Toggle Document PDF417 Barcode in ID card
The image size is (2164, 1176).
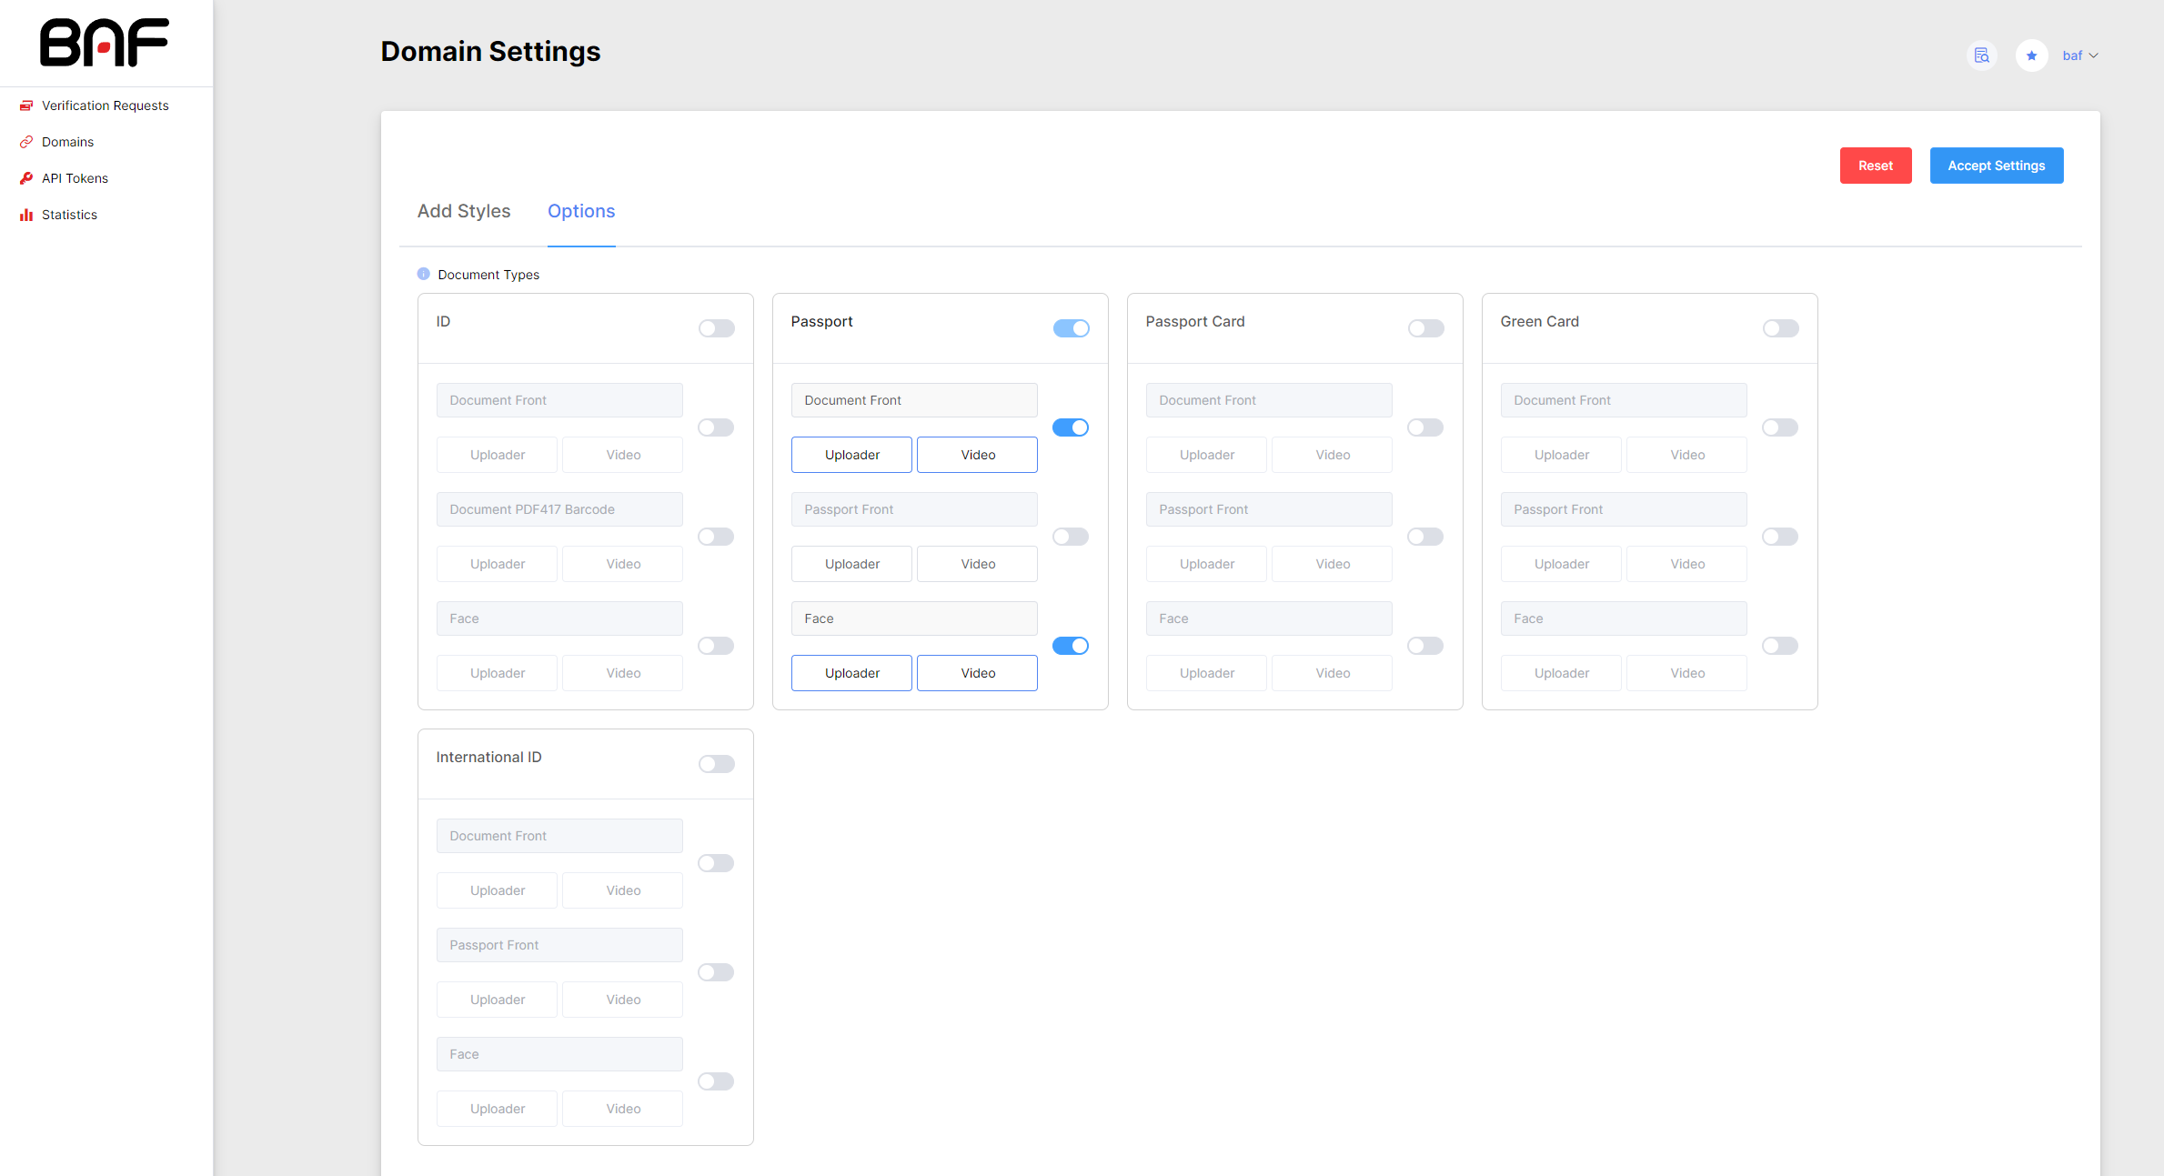(x=716, y=537)
